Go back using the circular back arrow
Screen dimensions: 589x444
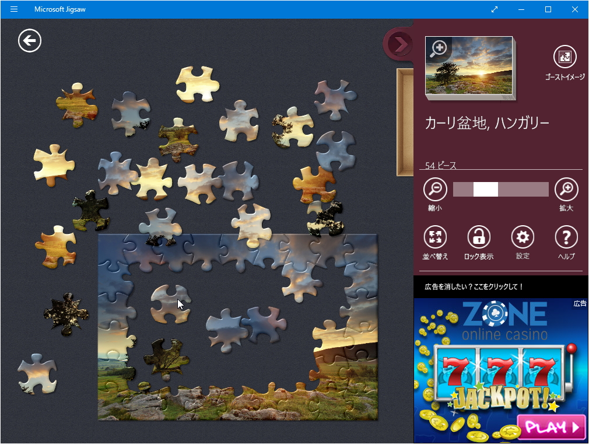29,41
